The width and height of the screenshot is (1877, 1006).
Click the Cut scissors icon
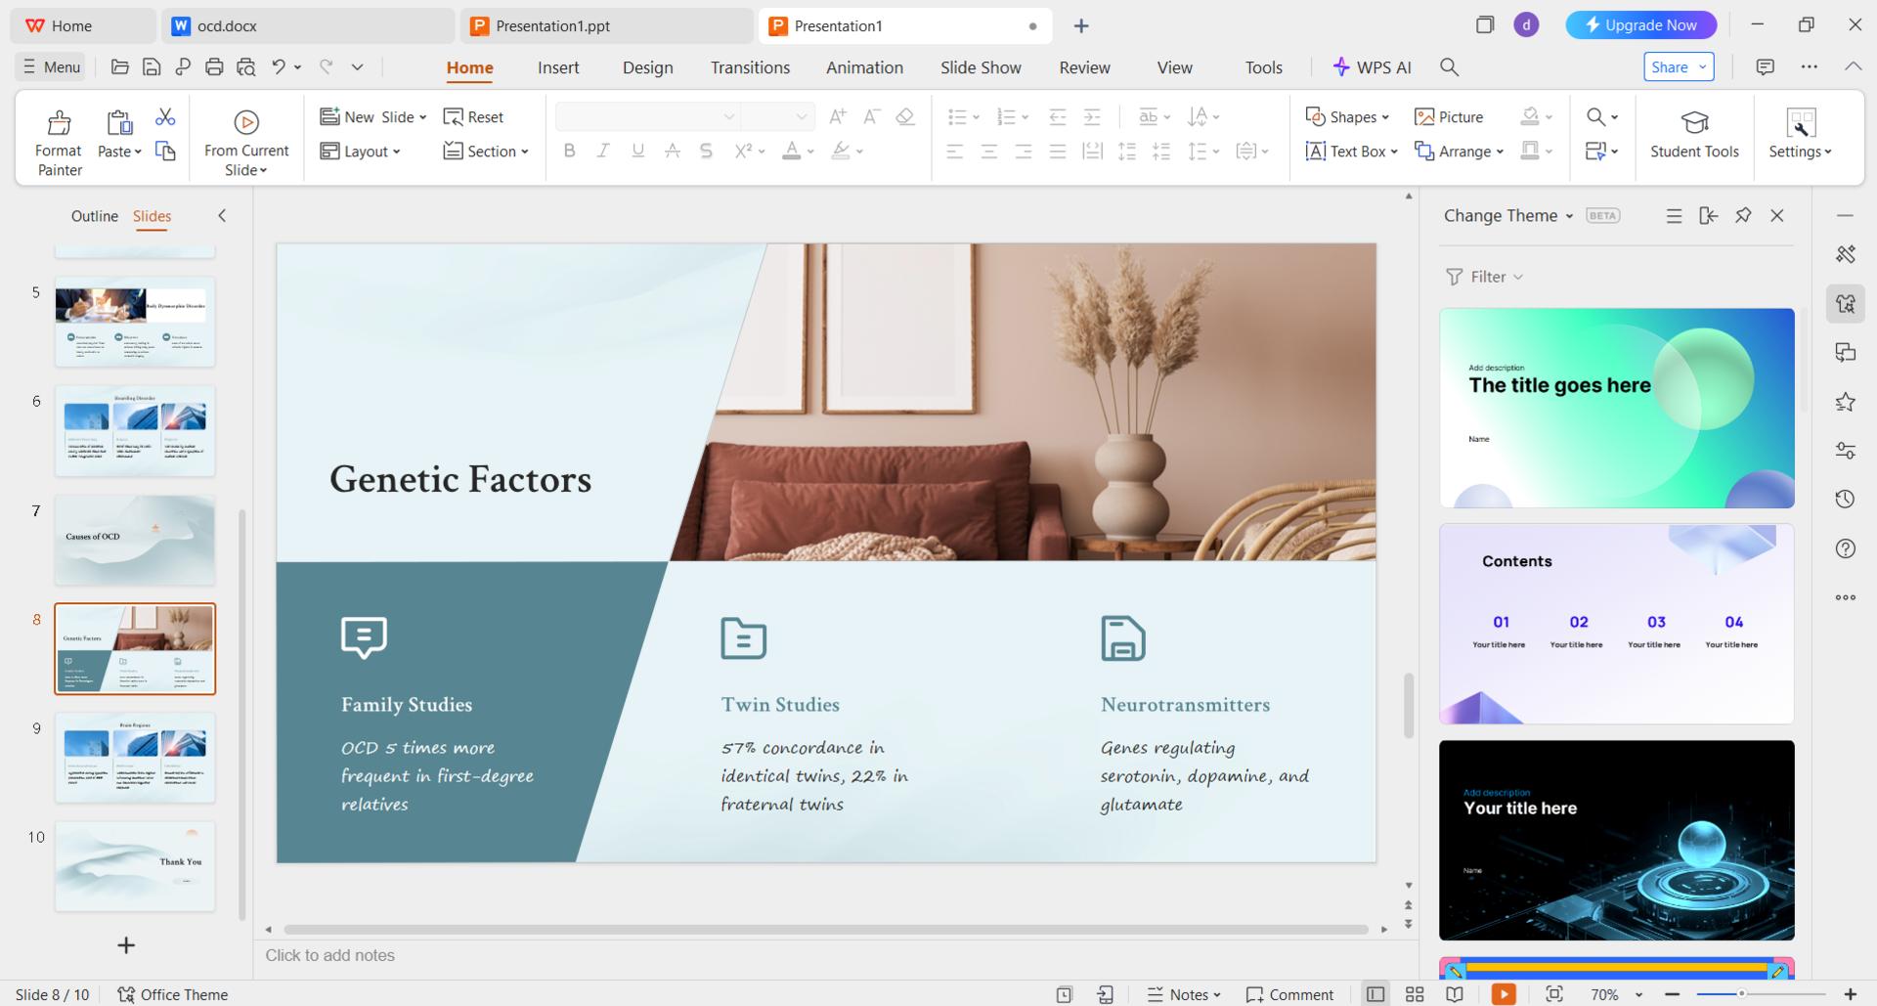[x=165, y=117]
